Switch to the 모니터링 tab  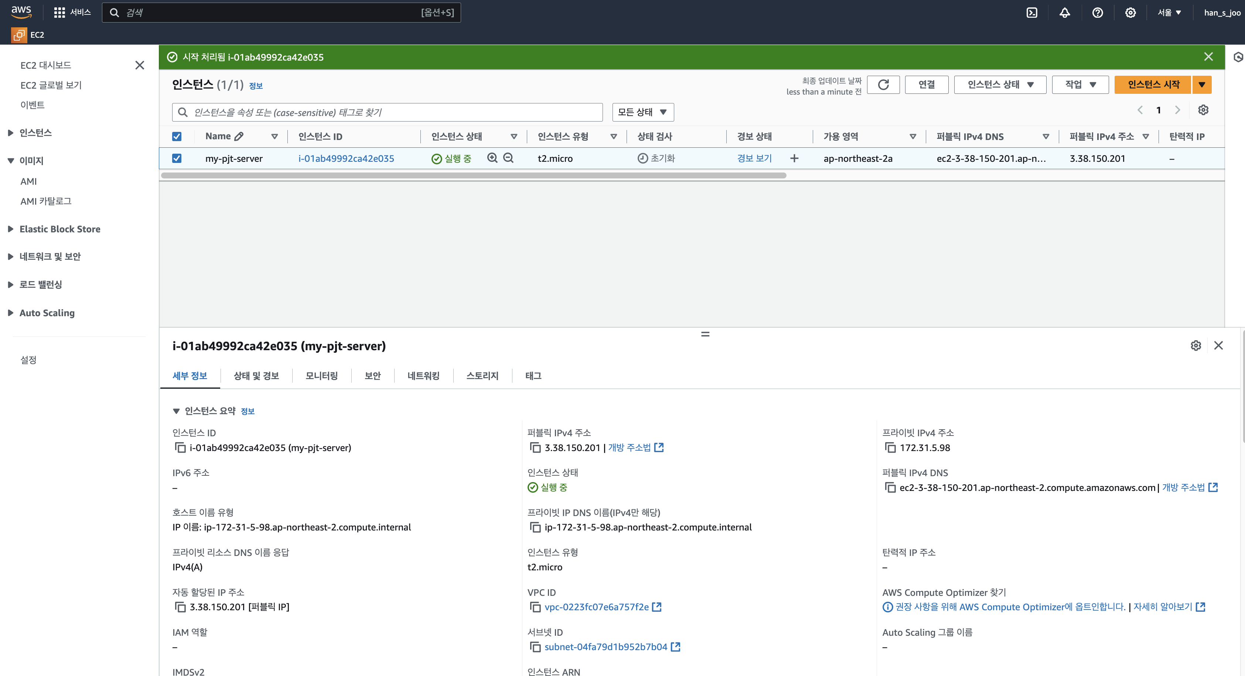pyautogui.click(x=321, y=376)
